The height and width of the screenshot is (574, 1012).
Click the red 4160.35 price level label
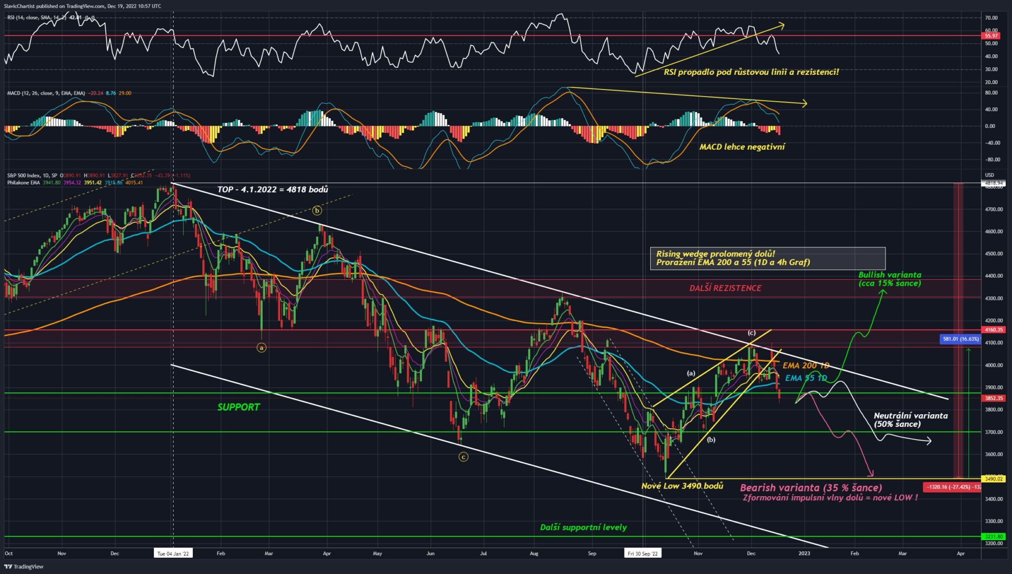[993, 330]
